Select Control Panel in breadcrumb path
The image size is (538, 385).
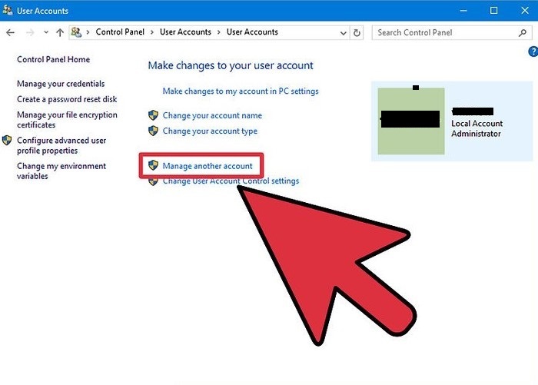120,32
